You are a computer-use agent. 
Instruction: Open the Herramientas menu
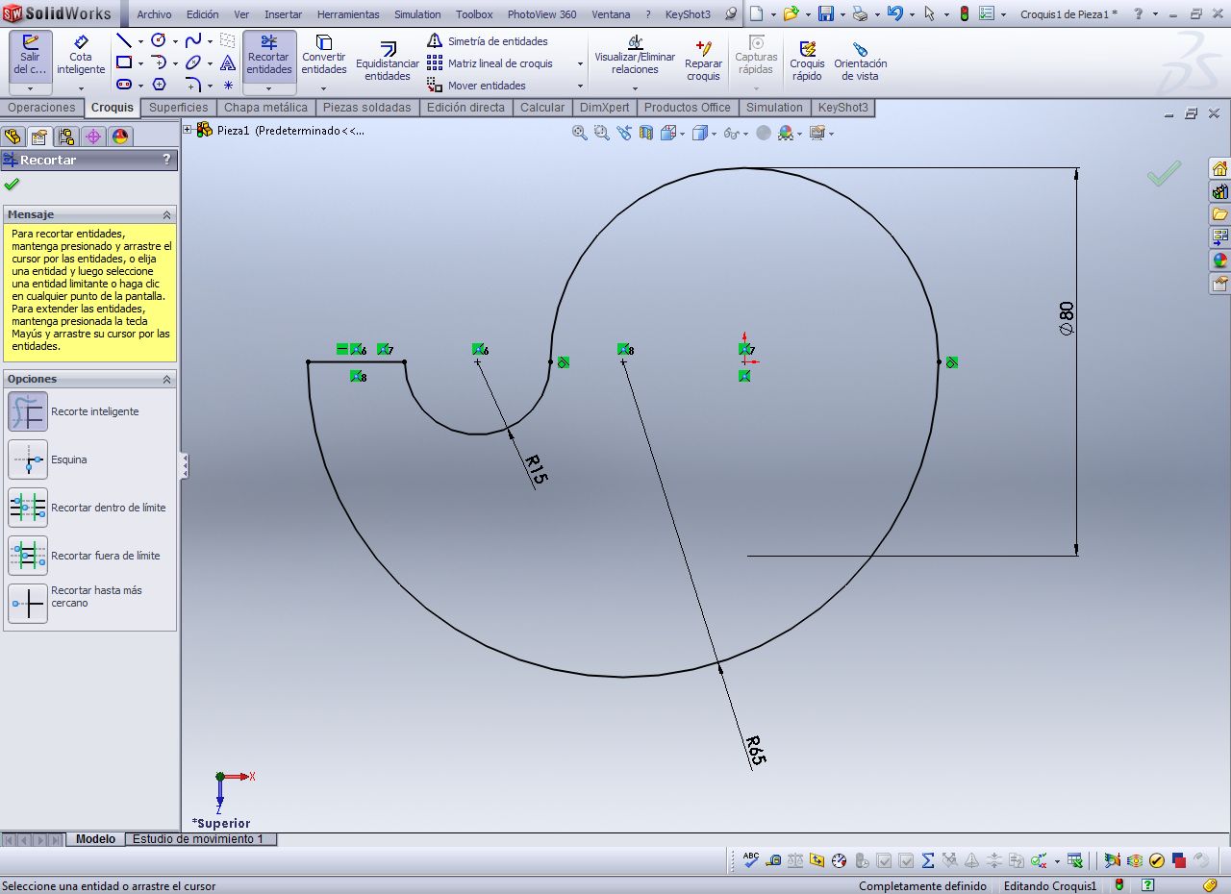click(x=348, y=14)
